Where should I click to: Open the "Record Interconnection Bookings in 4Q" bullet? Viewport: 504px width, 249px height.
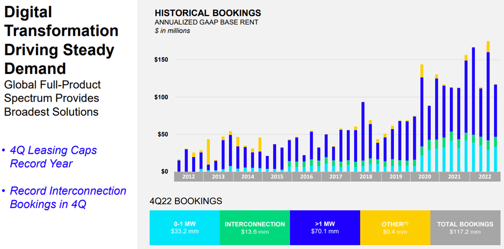pos(67,197)
